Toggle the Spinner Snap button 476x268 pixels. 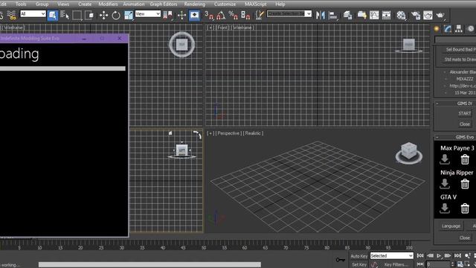[x=245, y=15]
